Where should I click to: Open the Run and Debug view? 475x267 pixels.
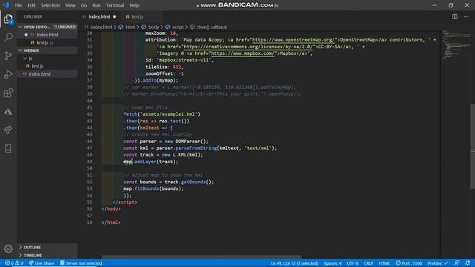click(x=8, y=74)
